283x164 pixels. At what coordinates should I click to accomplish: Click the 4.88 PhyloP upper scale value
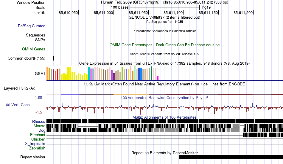(x=38, y=98)
